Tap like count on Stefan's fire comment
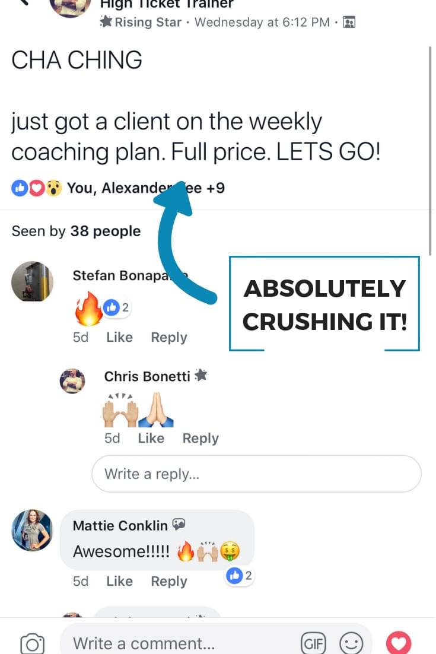This screenshot has width=436, height=654. 117,308
